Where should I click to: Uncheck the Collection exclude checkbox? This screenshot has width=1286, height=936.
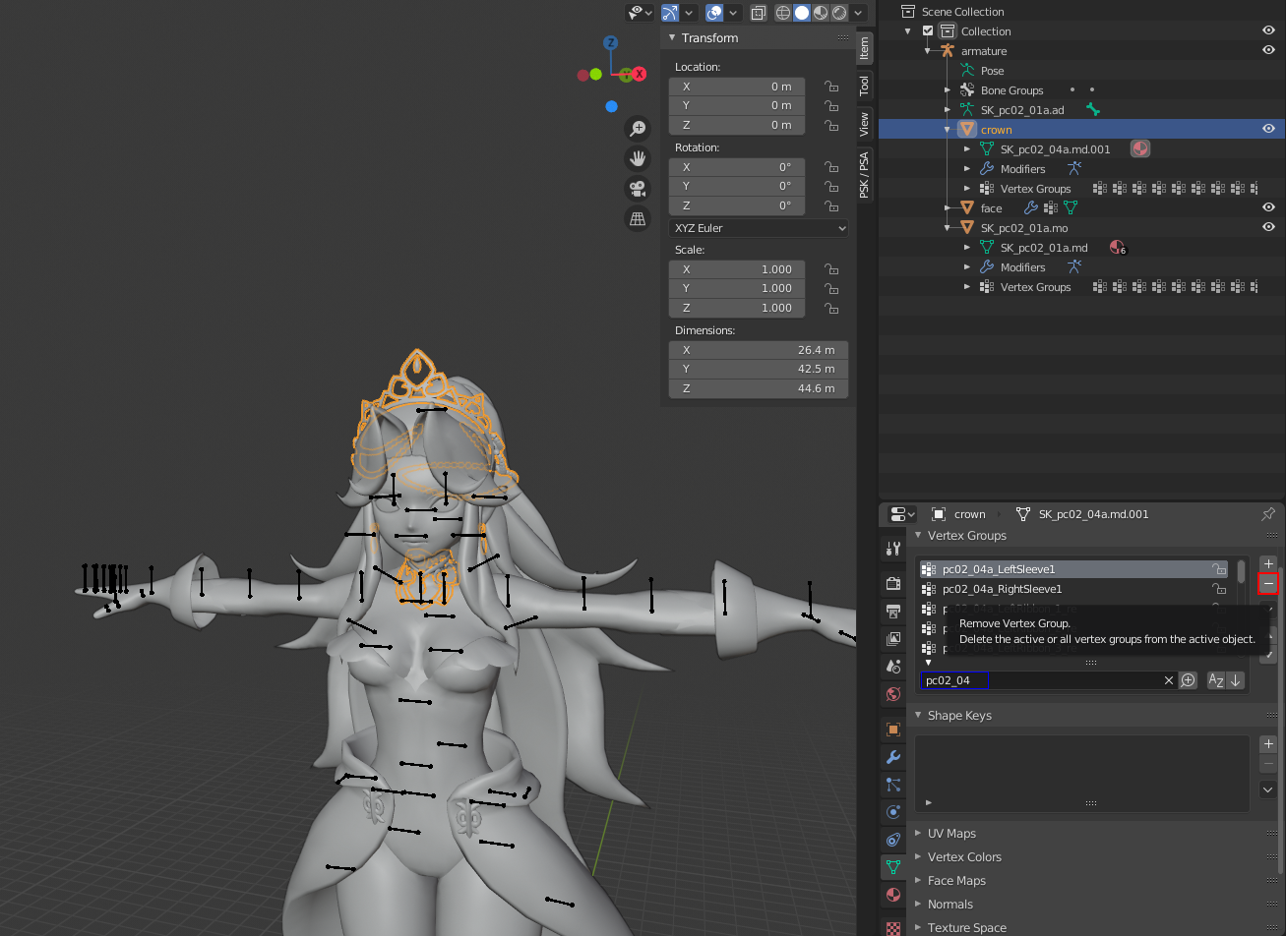928,31
